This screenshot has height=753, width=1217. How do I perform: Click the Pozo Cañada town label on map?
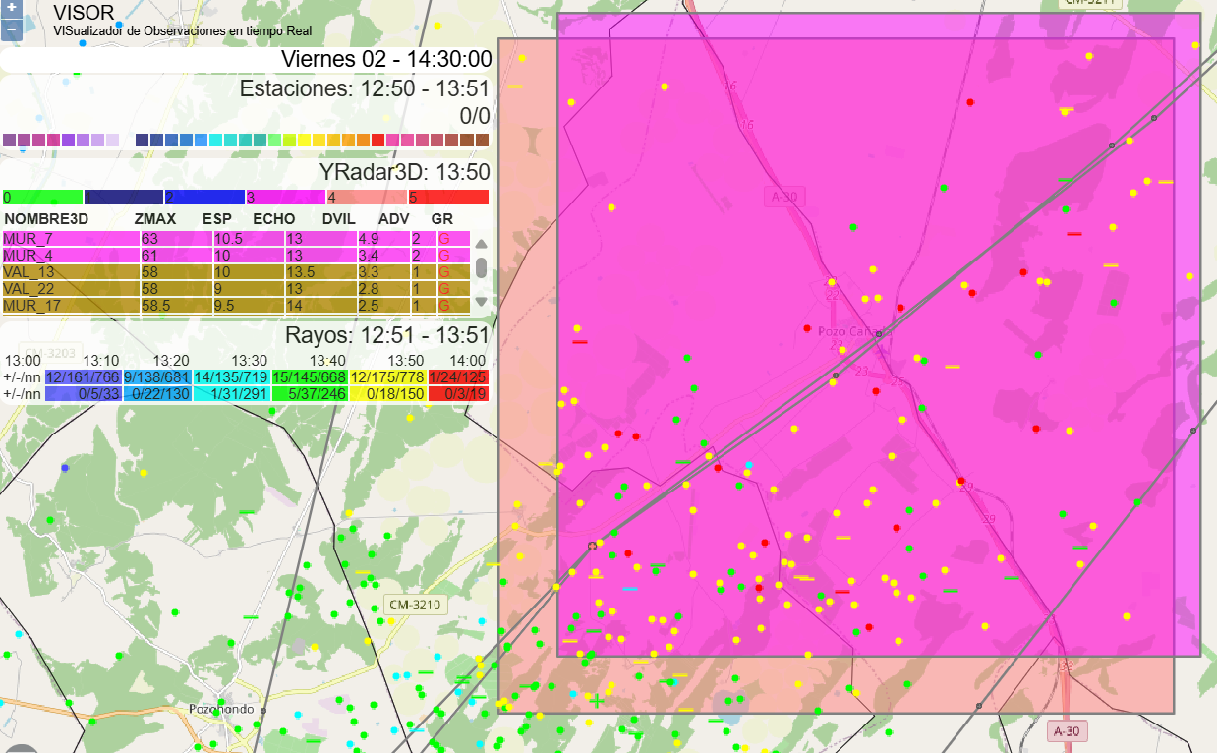click(x=853, y=331)
